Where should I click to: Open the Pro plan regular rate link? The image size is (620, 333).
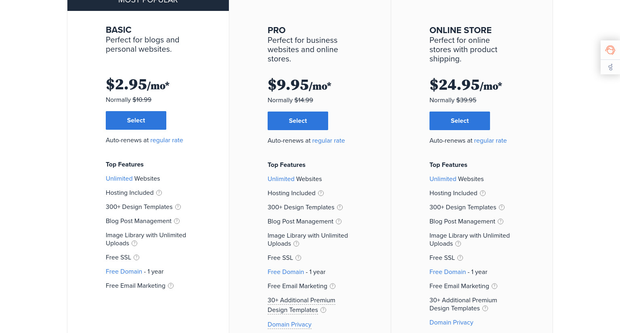(x=329, y=141)
